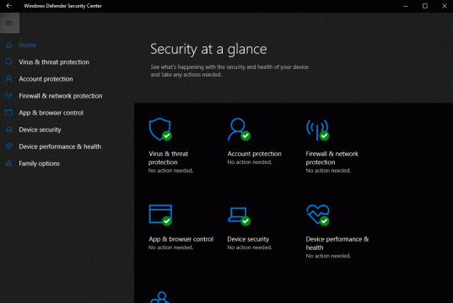This screenshot has height=303, width=453.
Task: Open Firewall & network protection sidebar item
Action: 61,96
